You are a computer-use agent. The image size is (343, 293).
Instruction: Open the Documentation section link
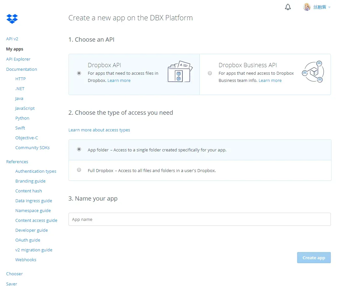(21, 69)
